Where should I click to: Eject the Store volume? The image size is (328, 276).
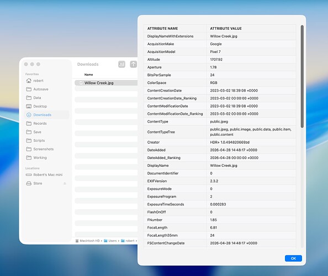click(x=65, y=184)
